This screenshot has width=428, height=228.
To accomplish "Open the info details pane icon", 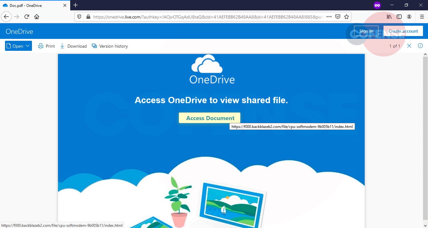I will pos(420,46).
